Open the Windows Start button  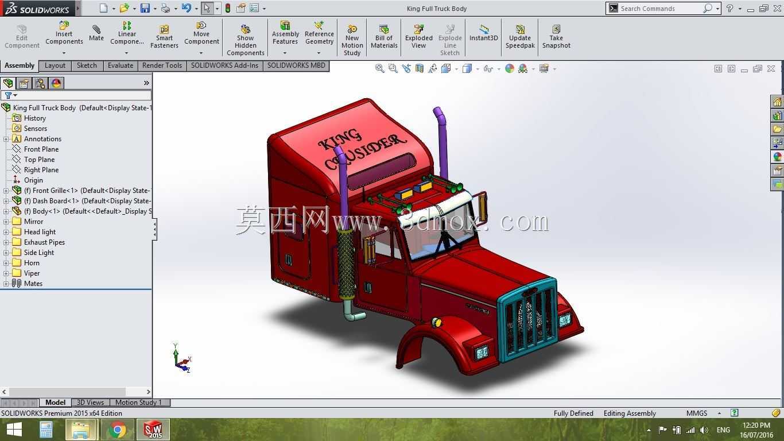pyautogui.click(x=14, y=430)
